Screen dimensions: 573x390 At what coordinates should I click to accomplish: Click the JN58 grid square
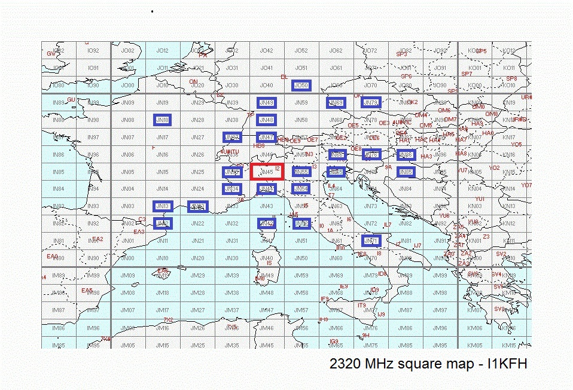(x=301, y=120)
